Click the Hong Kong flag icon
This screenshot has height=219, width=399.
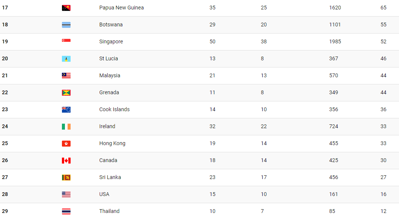point(66,144)
